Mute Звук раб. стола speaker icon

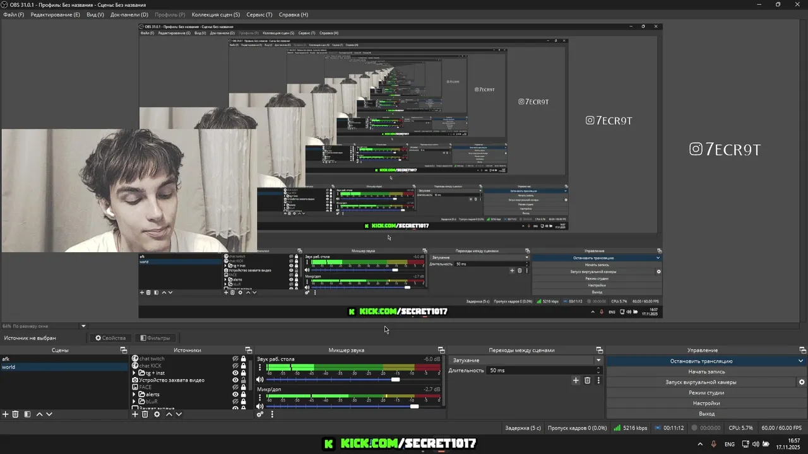tap(259, 380)
